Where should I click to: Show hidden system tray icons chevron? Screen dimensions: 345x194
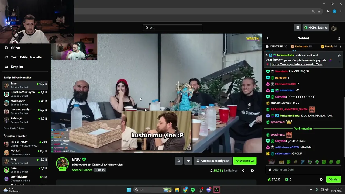pos(311,190)
